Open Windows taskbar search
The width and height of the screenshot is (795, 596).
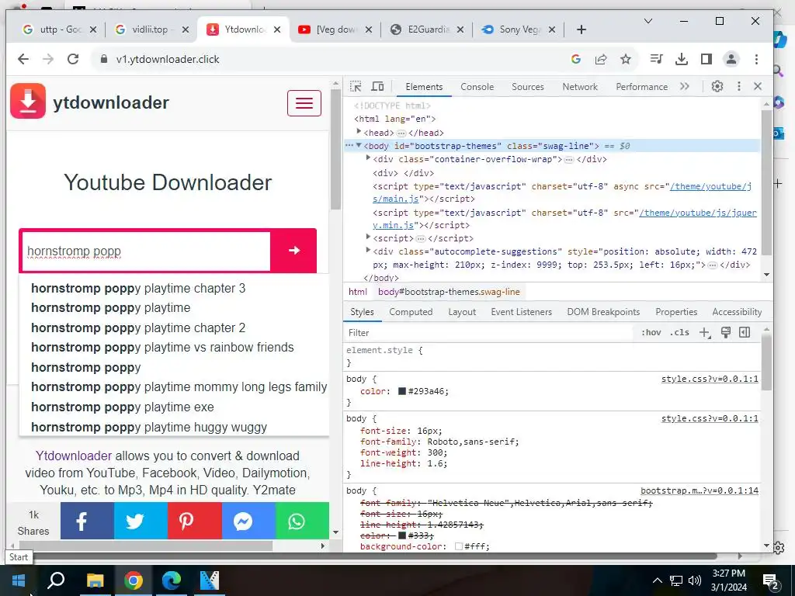(x=56, y=580)
